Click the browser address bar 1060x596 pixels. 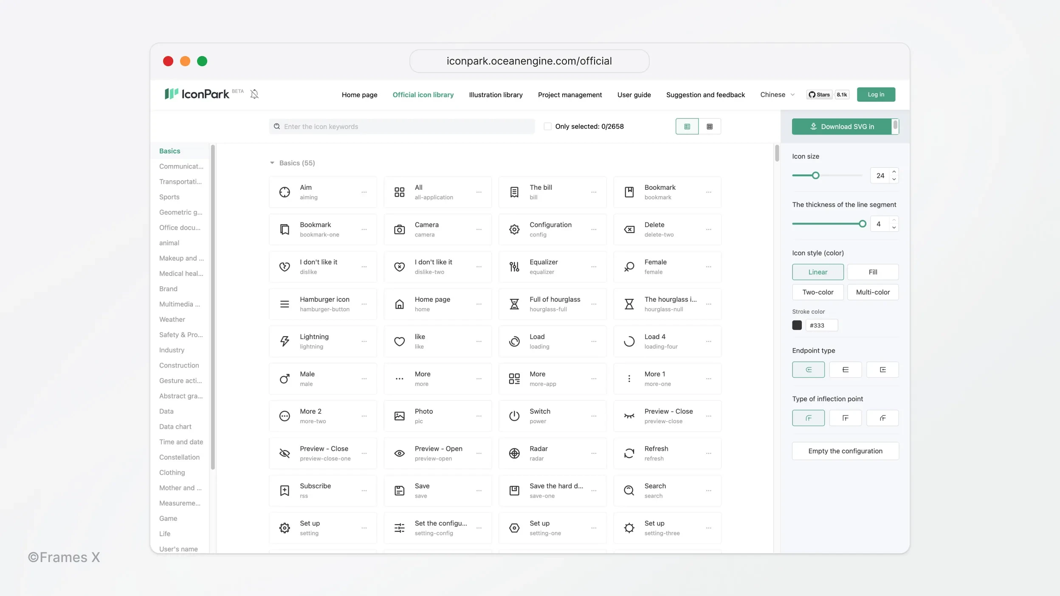coord(529,61)
